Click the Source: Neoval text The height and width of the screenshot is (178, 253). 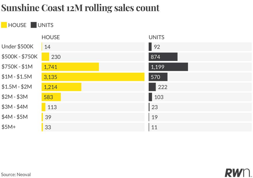tap(16, 175)
